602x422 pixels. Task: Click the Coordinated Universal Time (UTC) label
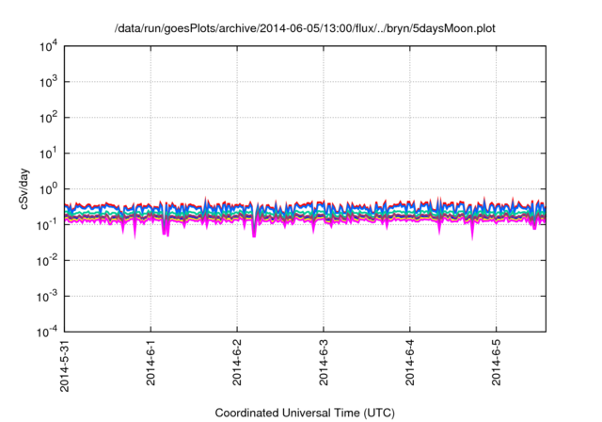pos(305,413)
